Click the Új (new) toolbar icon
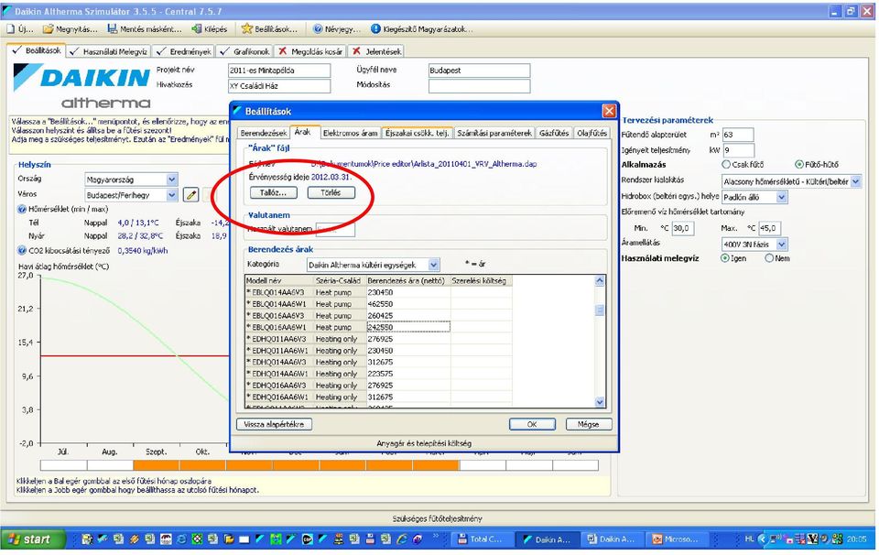Screen dimensions: 879x555 click(x=11, y=29)
